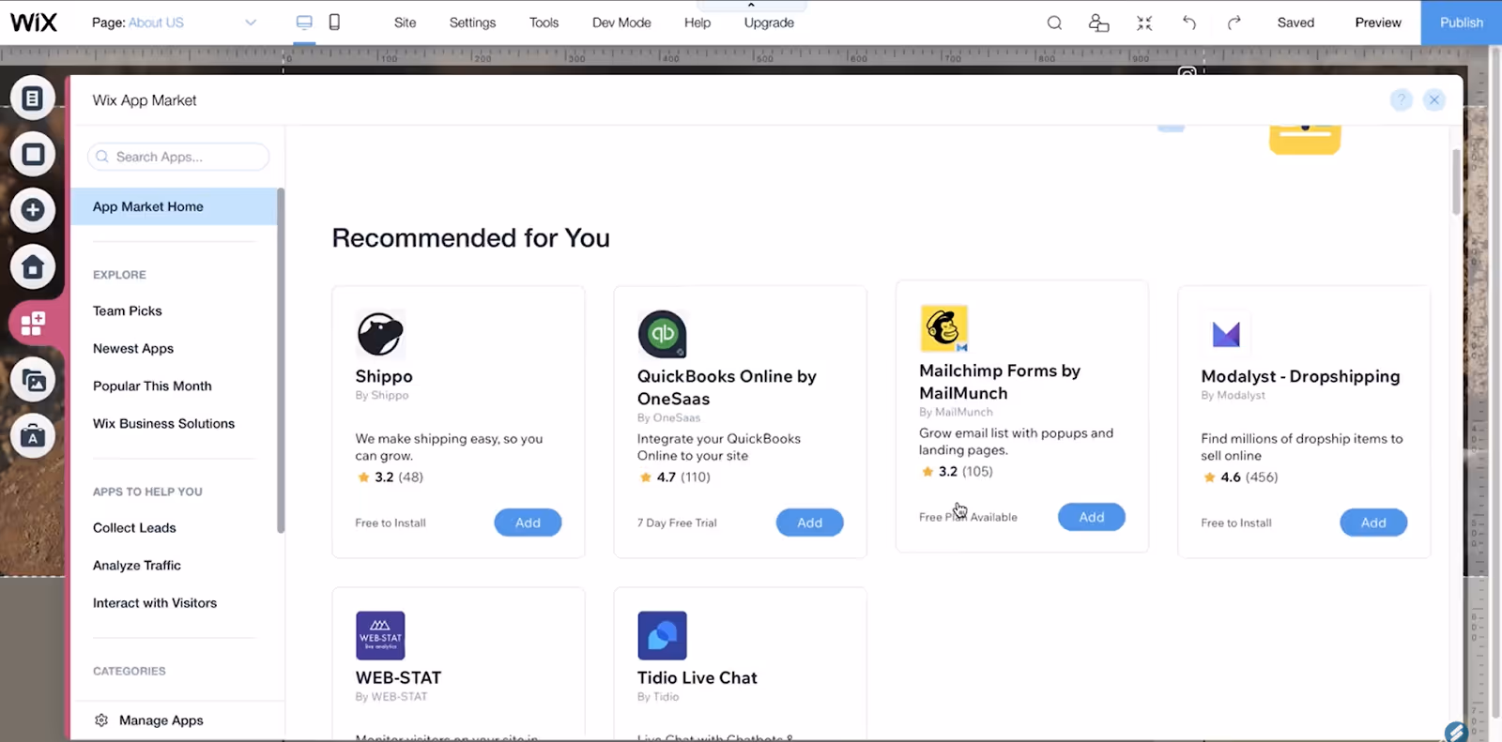1502x742 pixels.
Task: Expand the Page: About US dropdown
Action: click(250, 23)
